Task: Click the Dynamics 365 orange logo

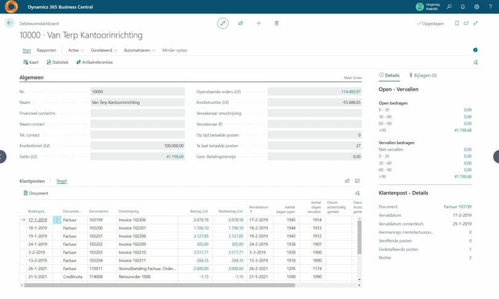Action: [x=12, y=7]
